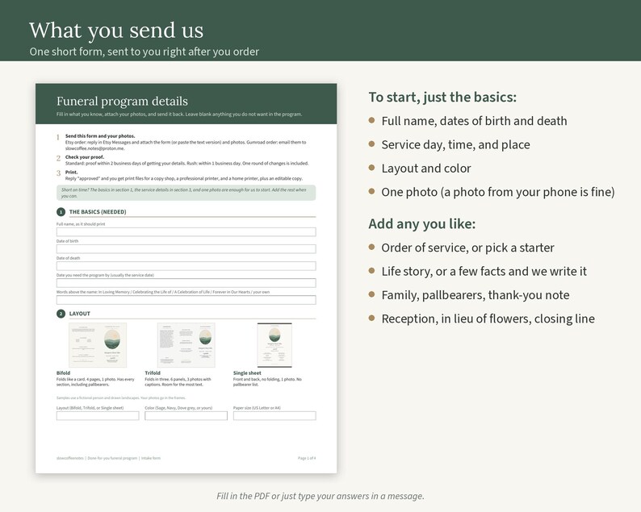Screen dimensions: 641x512
Task: Click 'One short form, sent to you' subtitle
Action: (x=145, y=52)
